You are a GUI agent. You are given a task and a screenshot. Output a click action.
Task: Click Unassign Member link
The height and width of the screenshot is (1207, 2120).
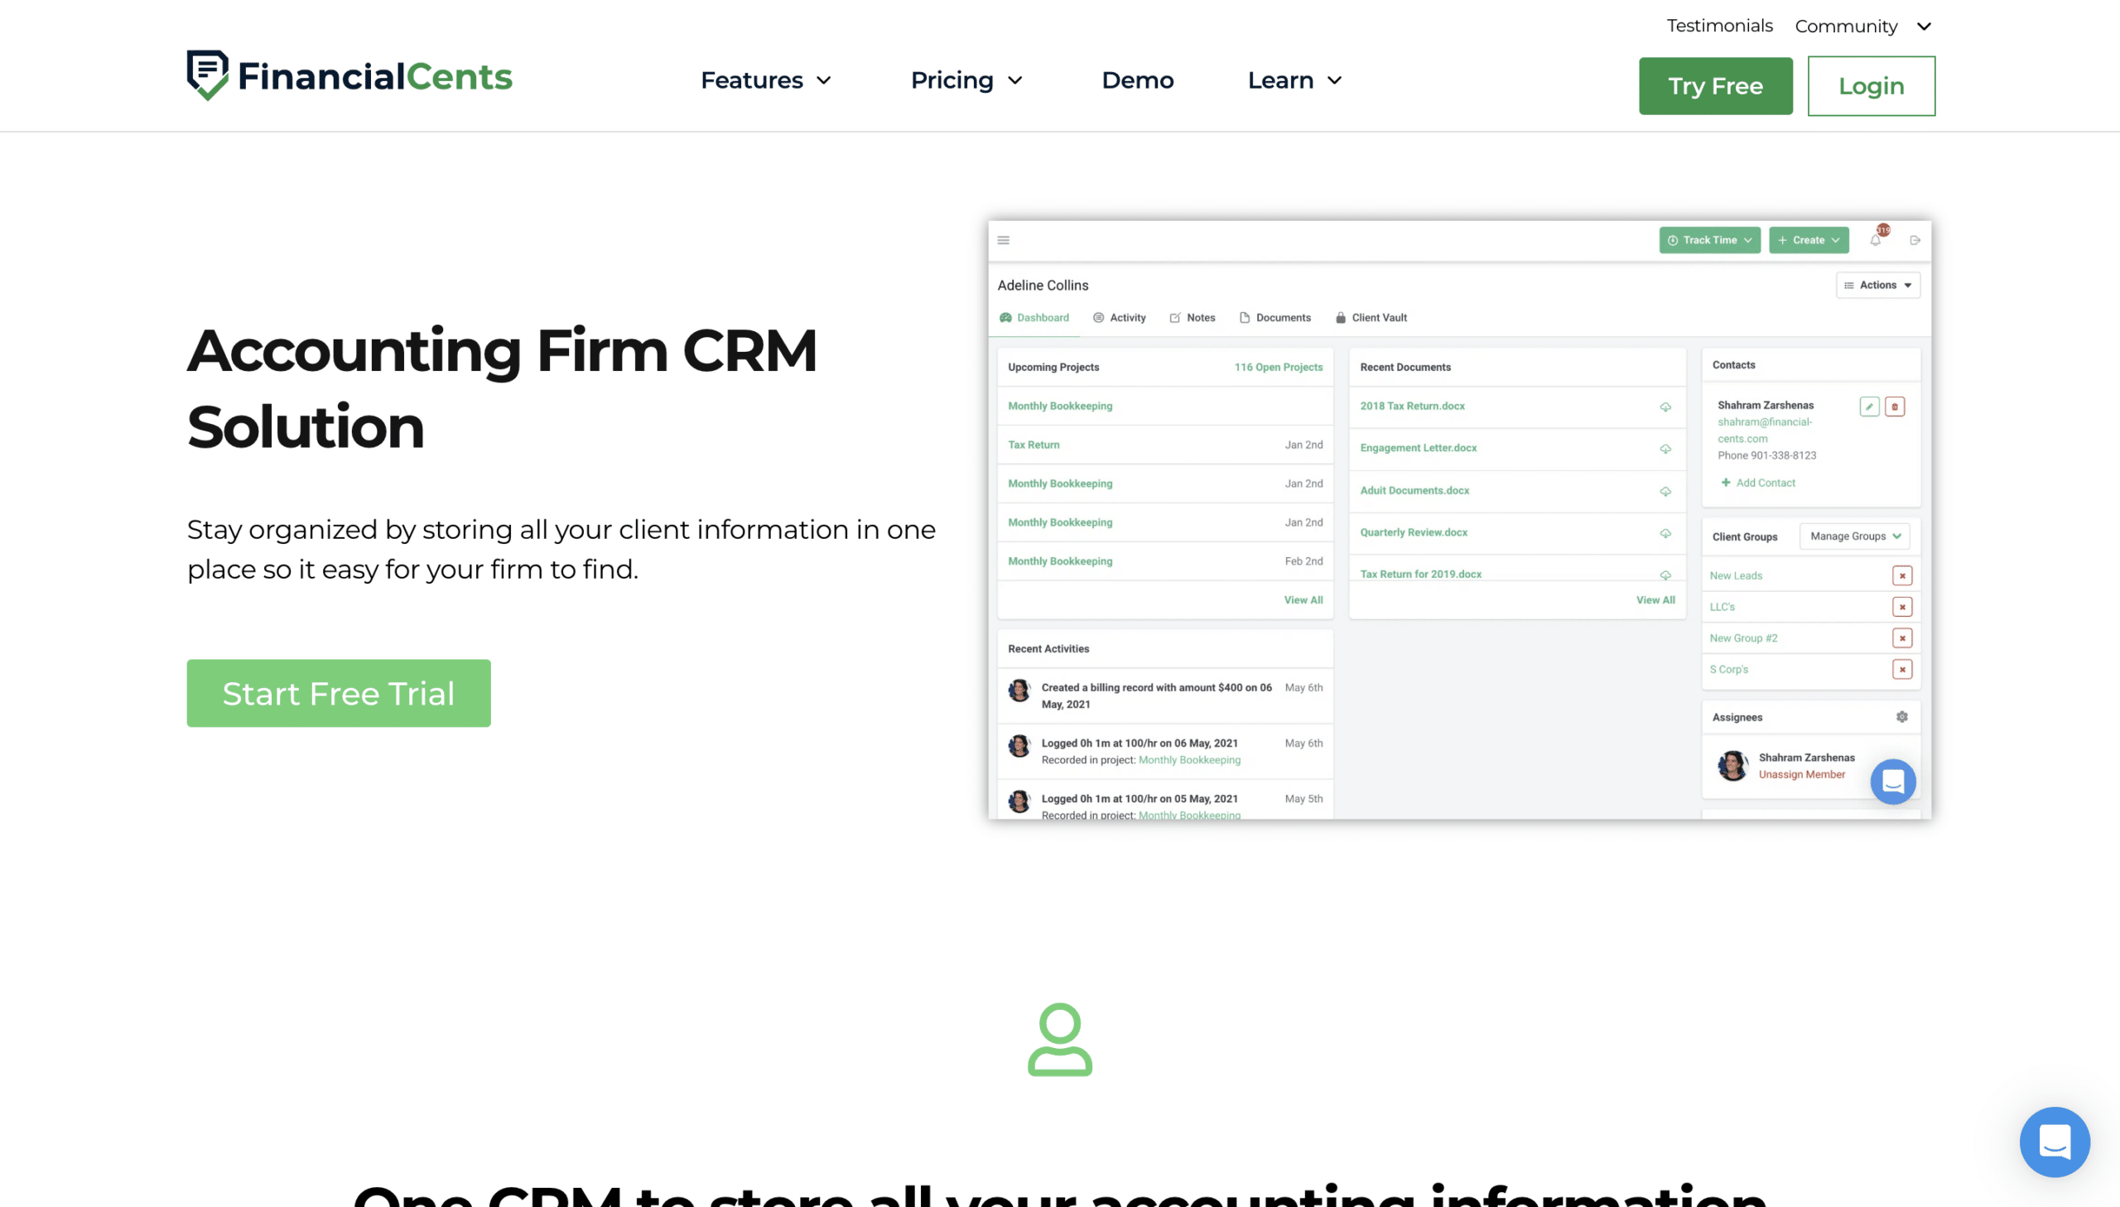click(x=1802, y=774)
